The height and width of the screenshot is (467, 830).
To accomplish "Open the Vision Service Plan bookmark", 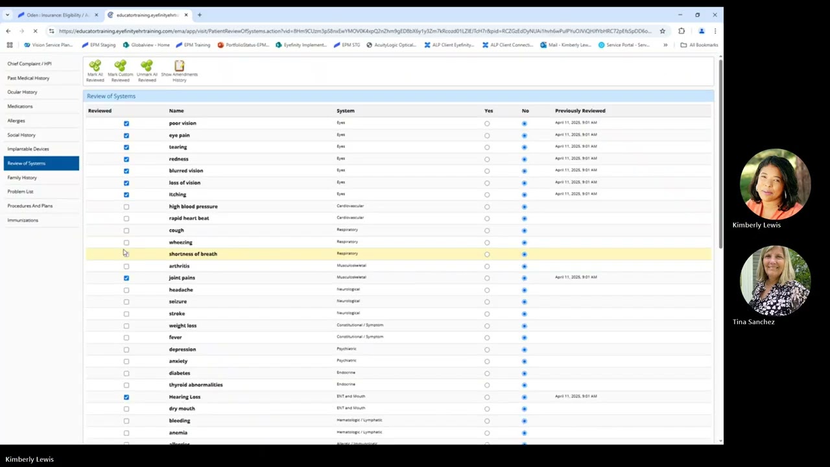I will click(x=48, y=45).
